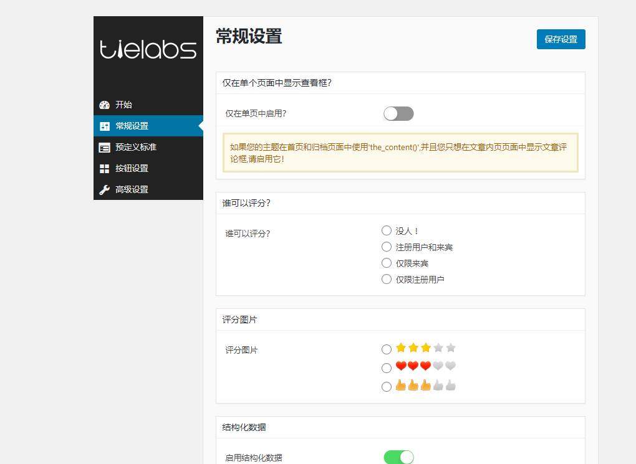Image resolution: width=636 pixels, height=464 pixels.
Task: Click the sliders icon beside 常规设置
Action: coord(104,126)
